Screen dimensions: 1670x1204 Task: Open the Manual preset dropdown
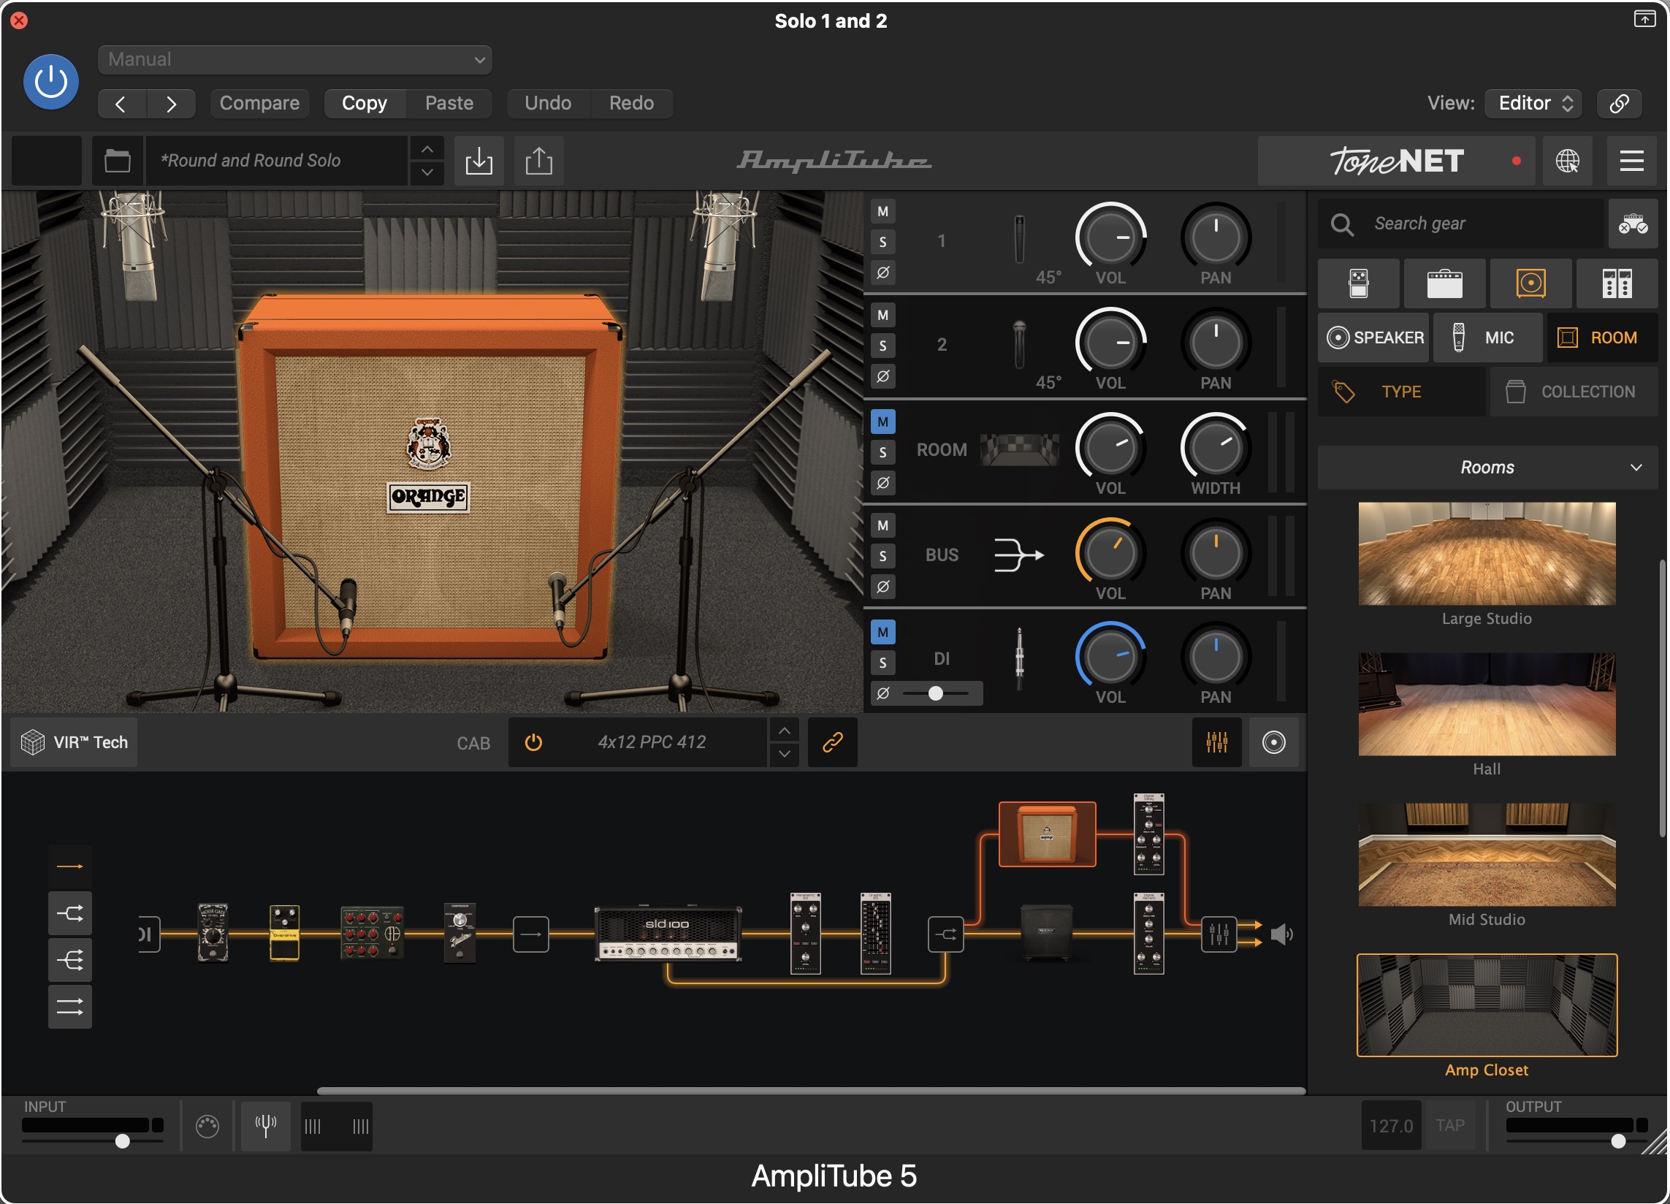pos(294,60)
